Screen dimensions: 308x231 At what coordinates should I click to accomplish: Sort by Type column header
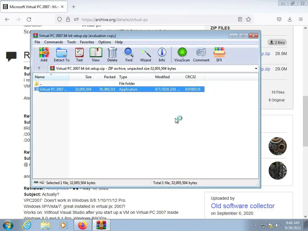pyautogui.click(x=135, y=77)
